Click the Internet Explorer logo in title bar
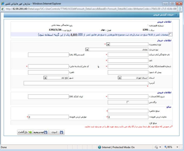The height and width of the screenshot is (151, 184). pyautogui.click(x=3, y=4)
